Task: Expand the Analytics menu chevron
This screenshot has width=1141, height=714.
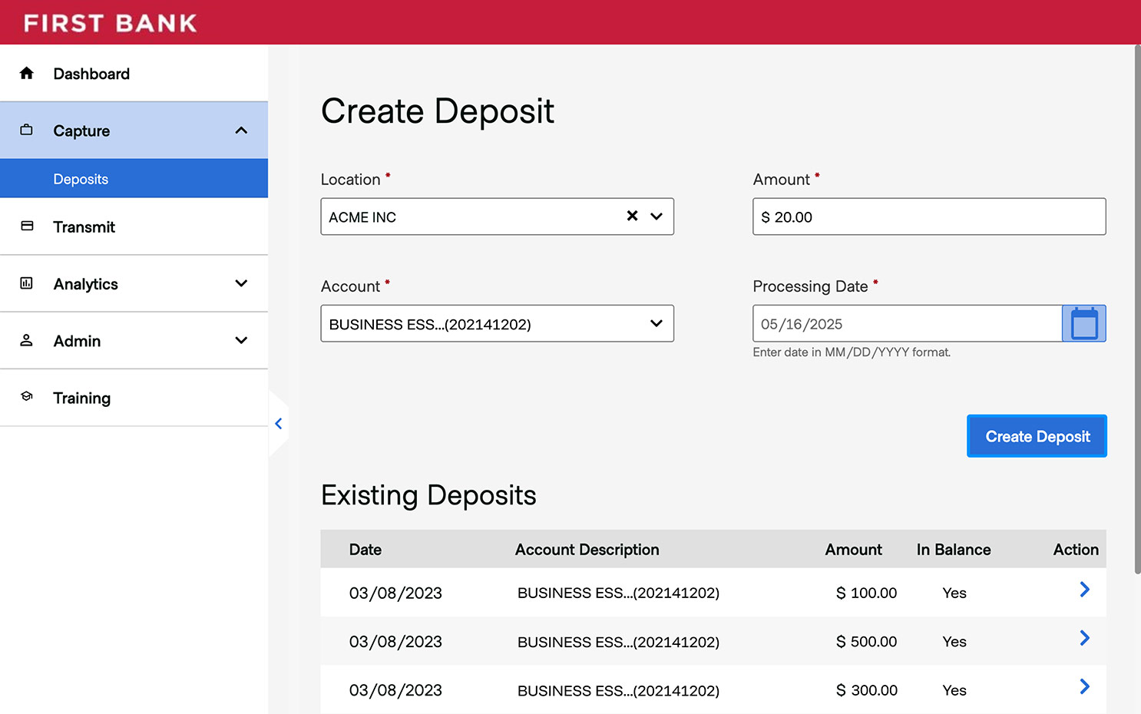Action: [x=241, y=283]
